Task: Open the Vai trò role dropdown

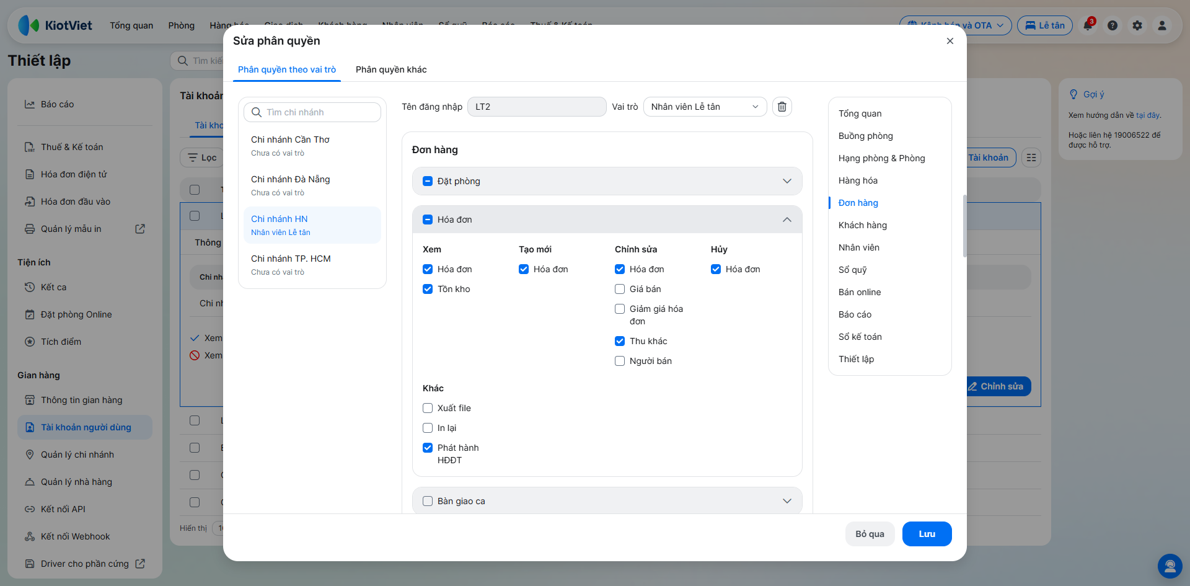Action: tap(705, 107)
